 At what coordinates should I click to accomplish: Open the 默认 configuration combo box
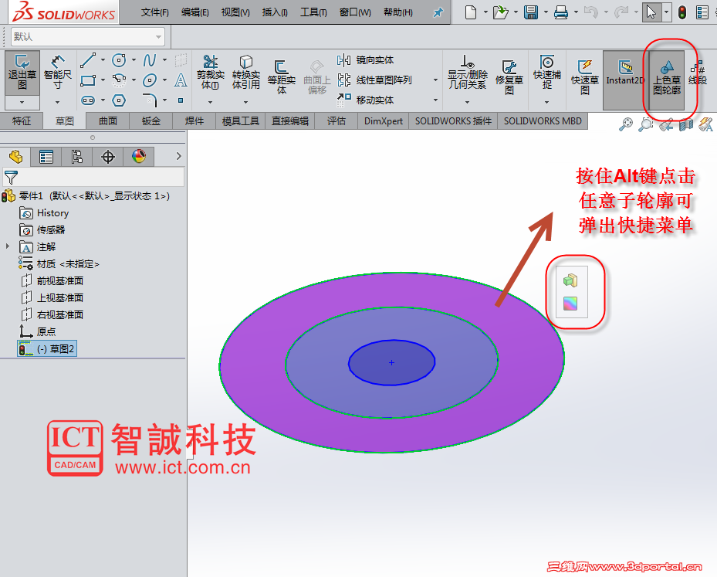(87, 36)
